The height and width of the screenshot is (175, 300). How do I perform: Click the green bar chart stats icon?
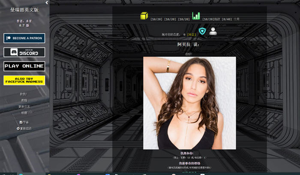(196, 16)
